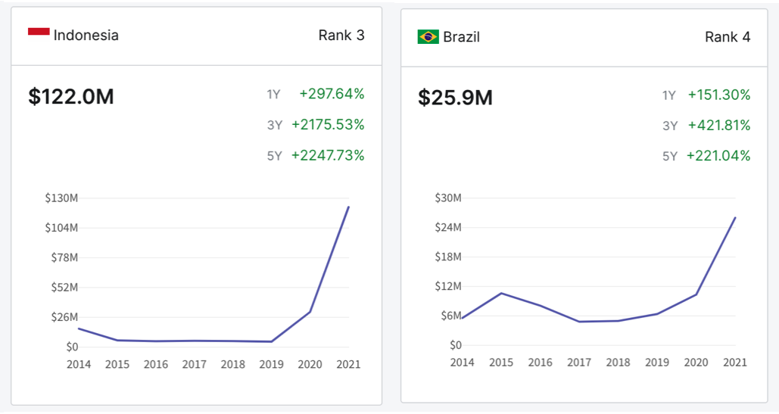Click the Indonesia flag icon
Viewport: 779px width, 414px height.
(39, 32)
